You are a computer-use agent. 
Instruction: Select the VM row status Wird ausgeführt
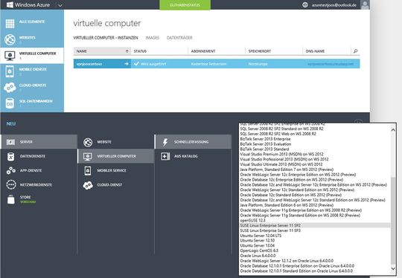pyautogui.click(x=153, y=64)
